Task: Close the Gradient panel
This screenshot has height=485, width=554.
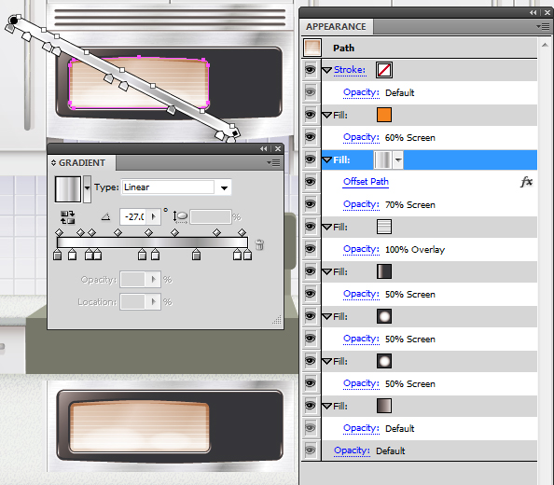Action: point(278,148)
